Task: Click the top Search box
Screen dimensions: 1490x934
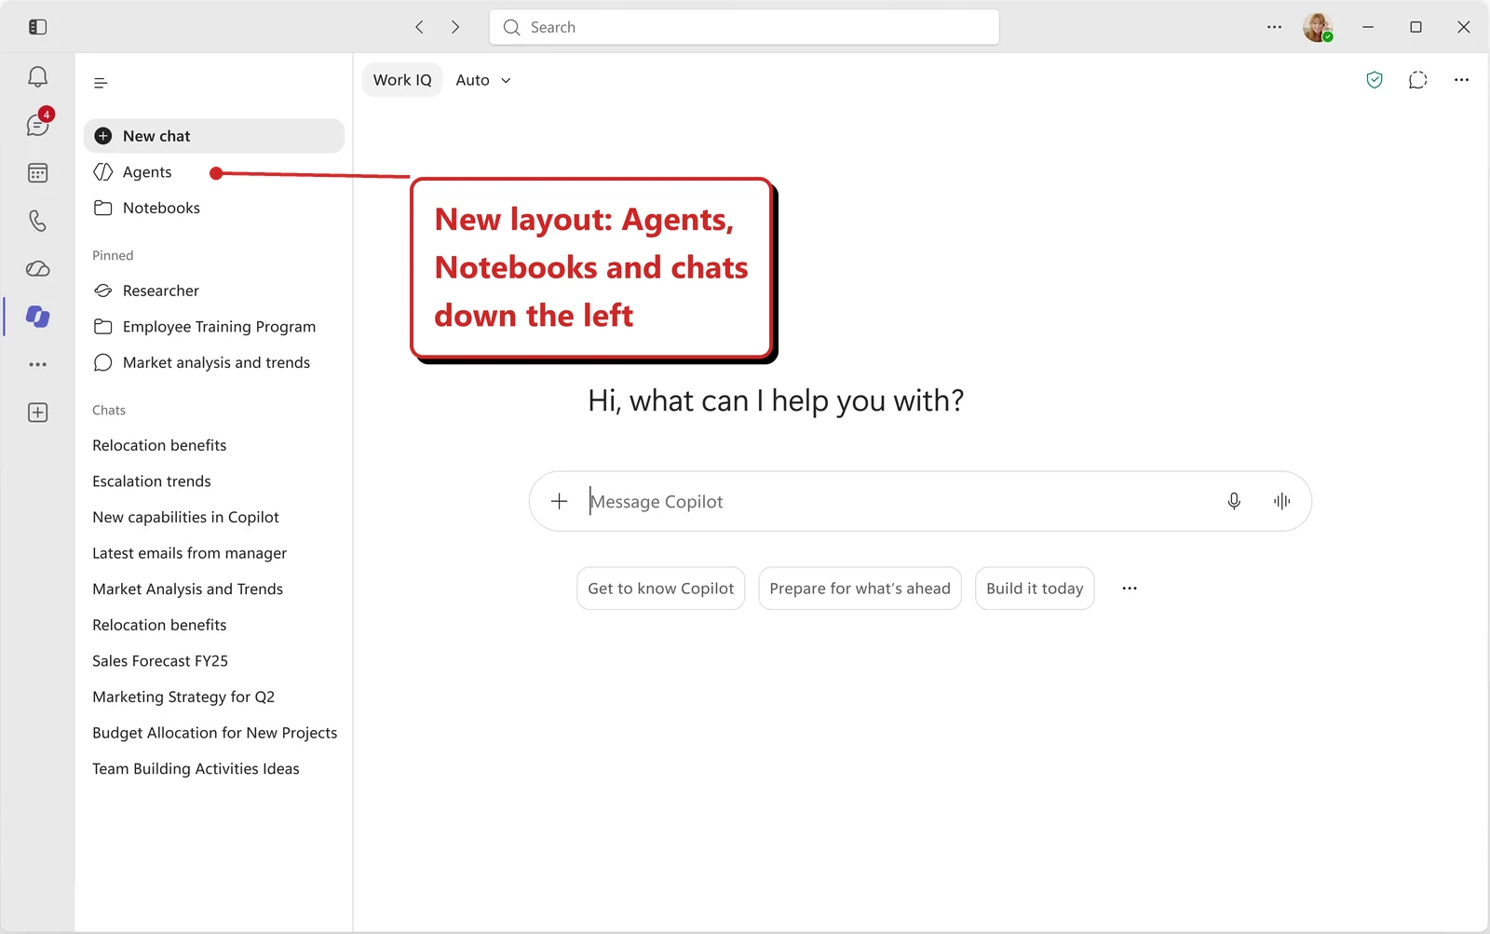Action: point(744,27)
